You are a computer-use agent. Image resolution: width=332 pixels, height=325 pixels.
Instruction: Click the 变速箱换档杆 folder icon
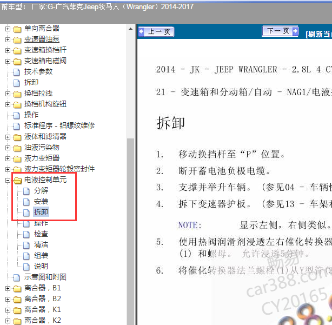pos(17,51)
